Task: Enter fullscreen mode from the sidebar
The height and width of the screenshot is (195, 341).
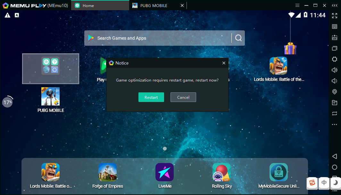Action: 334,16
